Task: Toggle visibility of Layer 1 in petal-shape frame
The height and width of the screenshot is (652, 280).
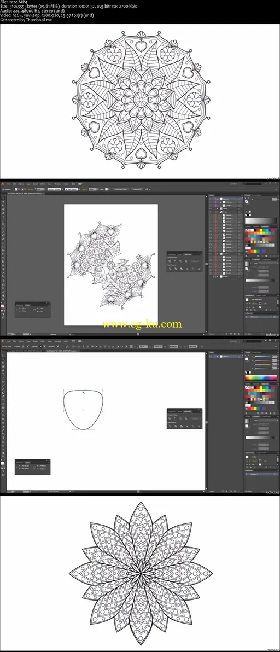Action: click(211, 356)
